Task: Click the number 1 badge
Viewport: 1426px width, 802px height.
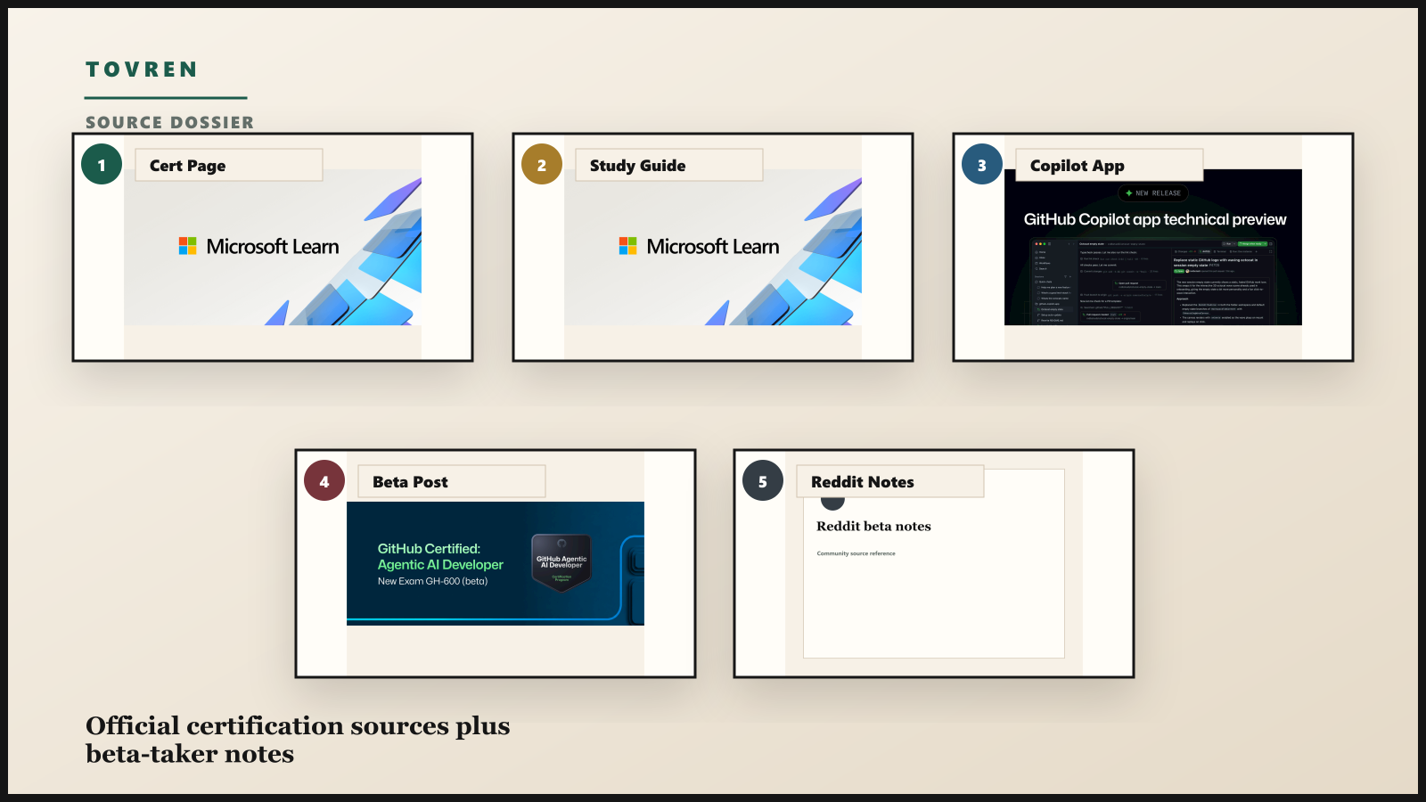Action: [x=102, y=165]
